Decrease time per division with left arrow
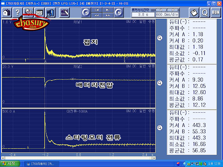Screen dimensions: 223x167 (x=161, y=10)
